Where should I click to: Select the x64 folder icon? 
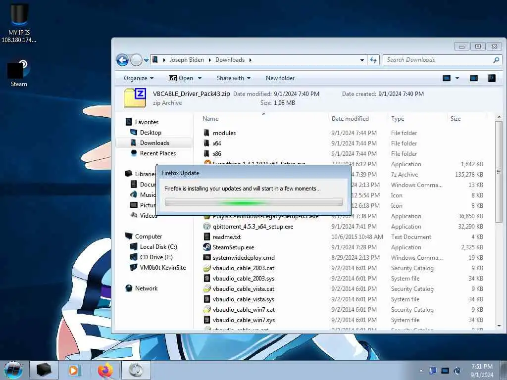click(x=206, y=143)
